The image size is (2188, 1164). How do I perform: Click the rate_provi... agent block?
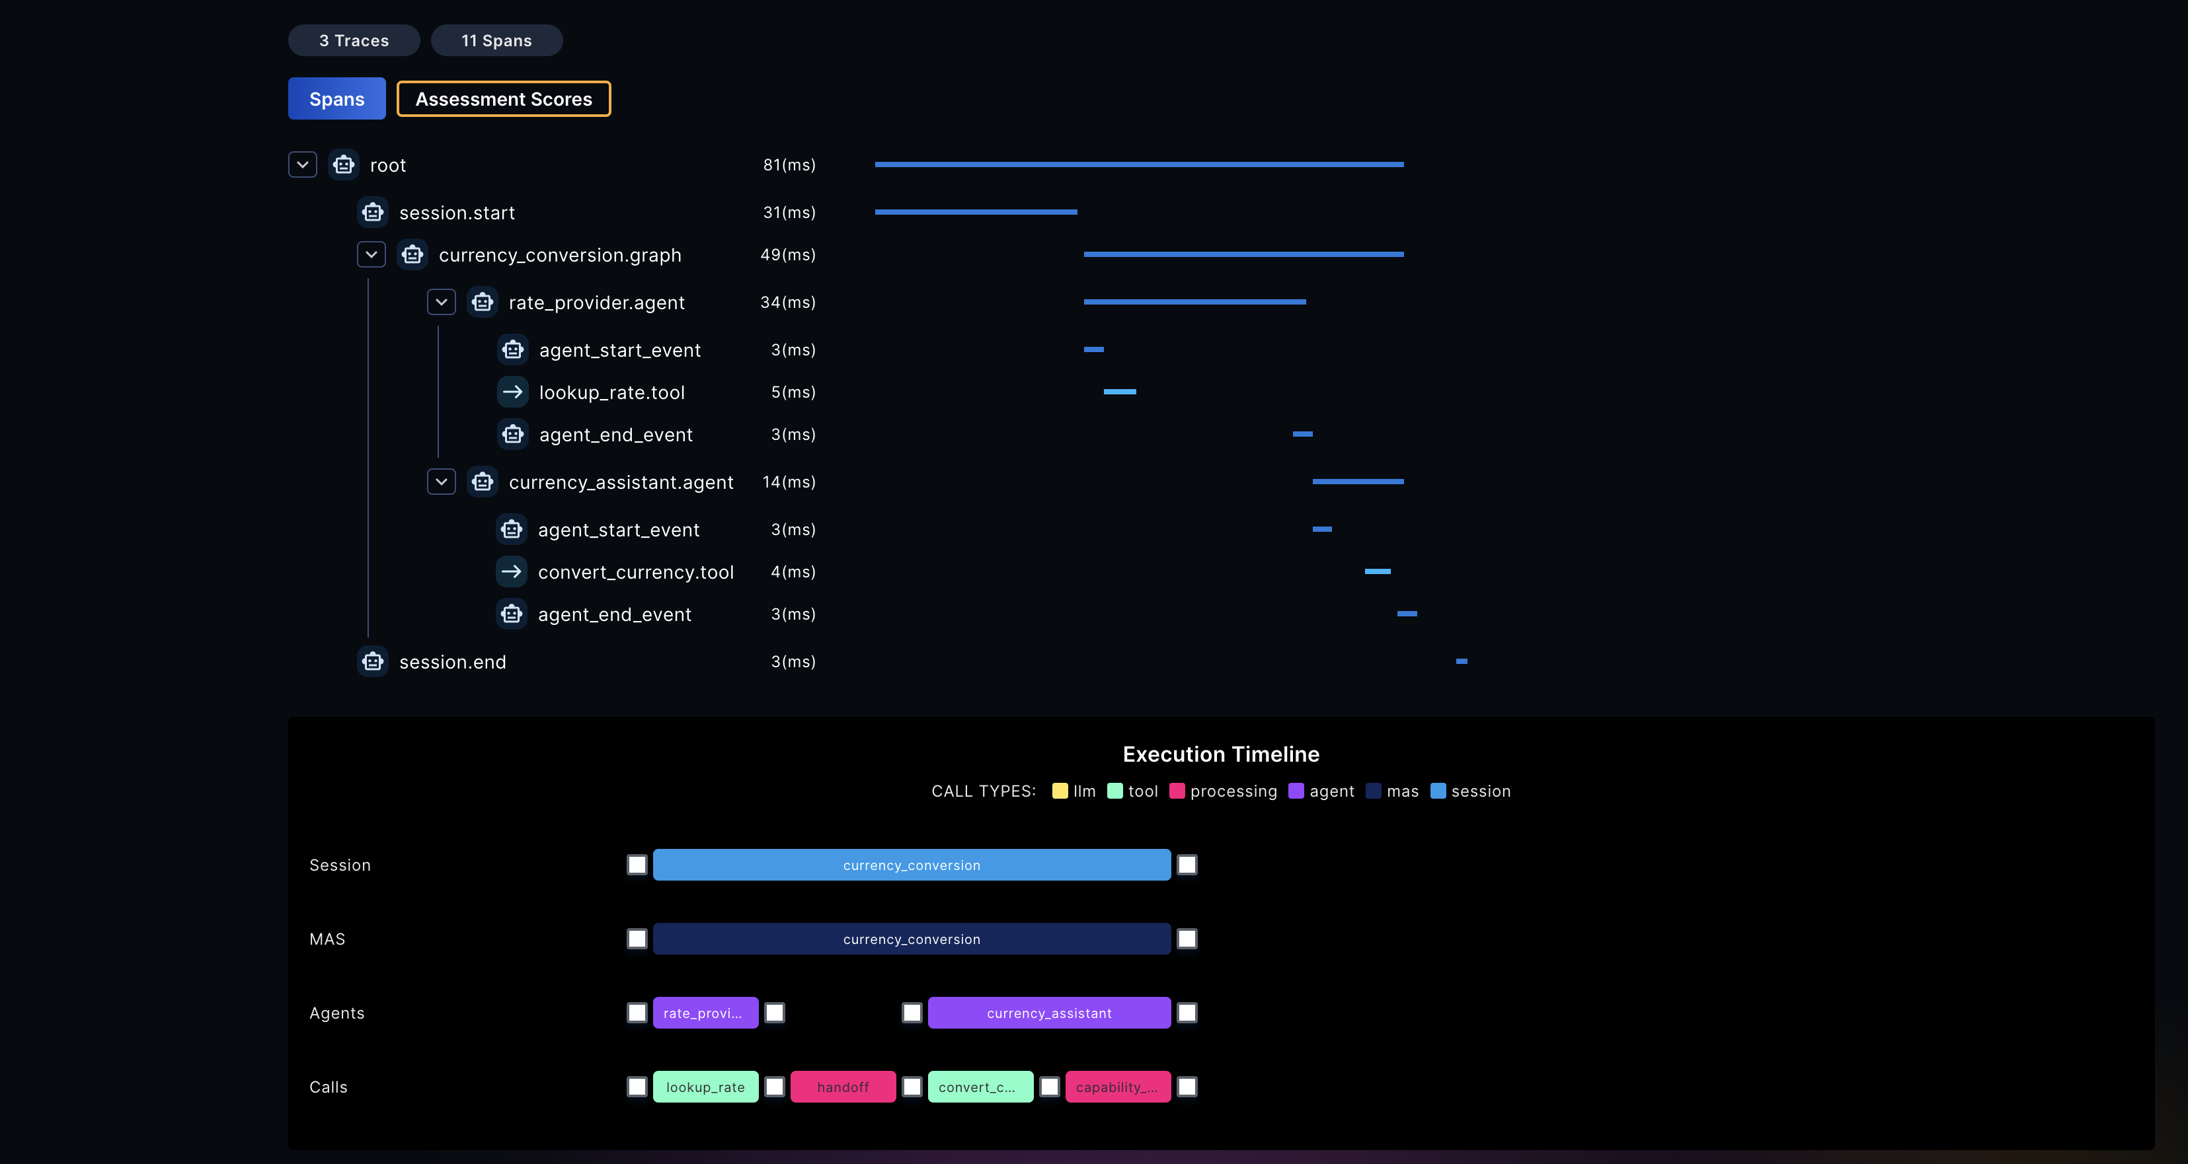(706, 1013)
